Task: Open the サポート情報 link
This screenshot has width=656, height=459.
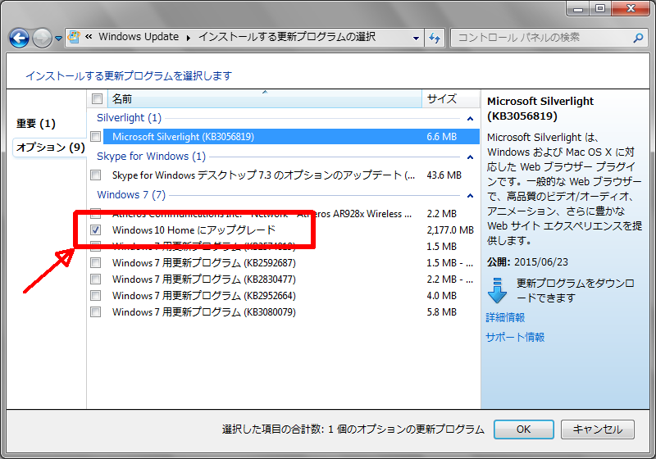Action: [515, 337]
